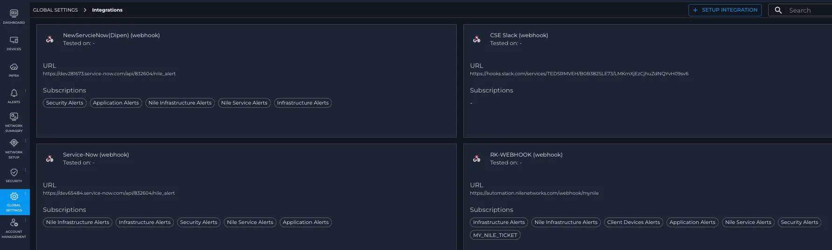Click Application Alerts tag in Service-Now card

306,222
